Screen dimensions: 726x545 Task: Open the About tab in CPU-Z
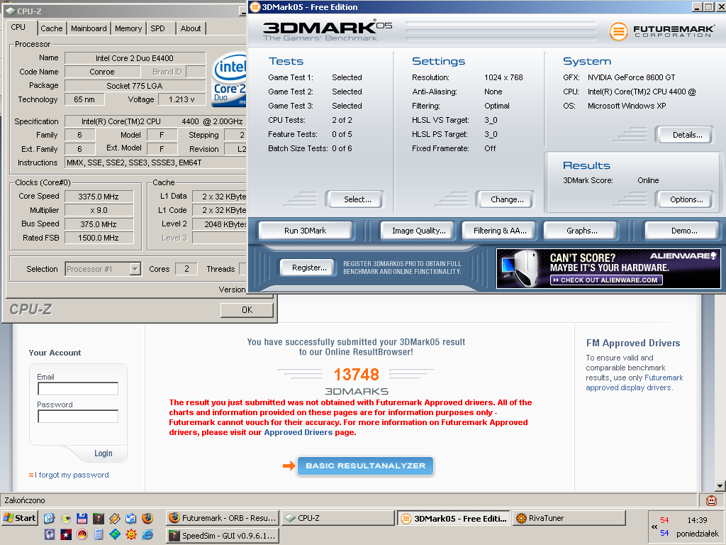(x=191, y=28)
